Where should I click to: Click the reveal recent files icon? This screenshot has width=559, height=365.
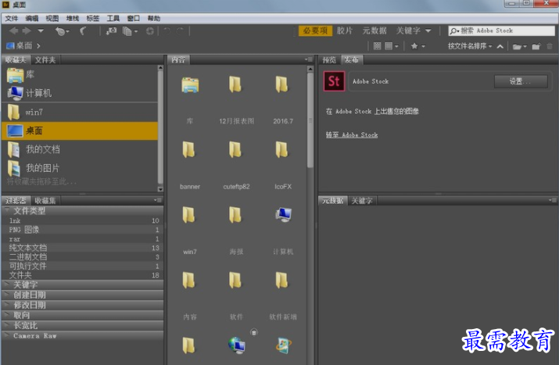[x=62, y=31]
